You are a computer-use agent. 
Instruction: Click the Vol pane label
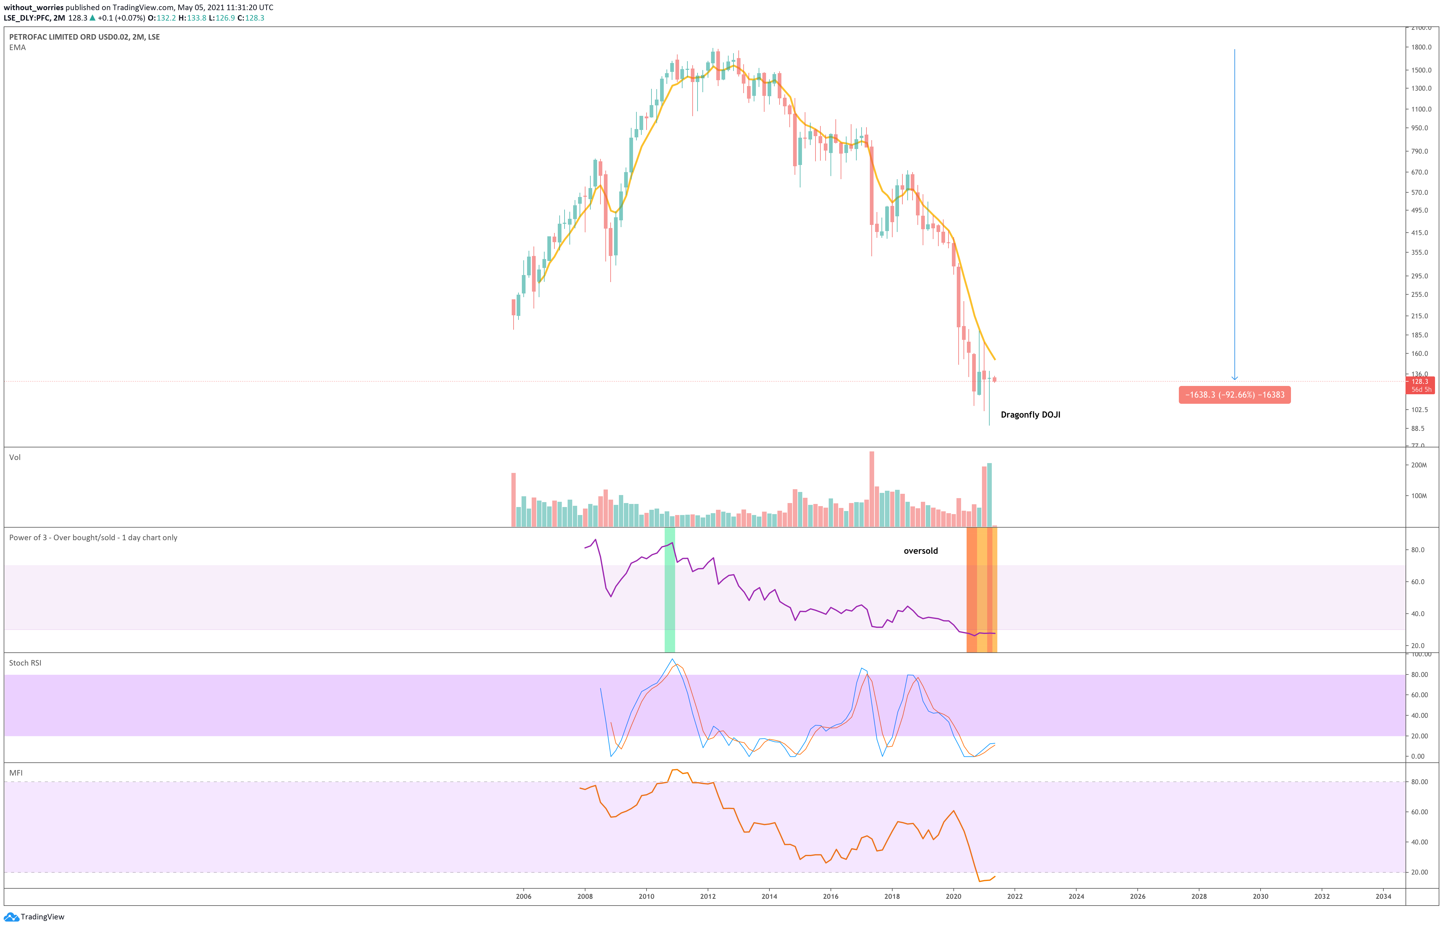15,457
